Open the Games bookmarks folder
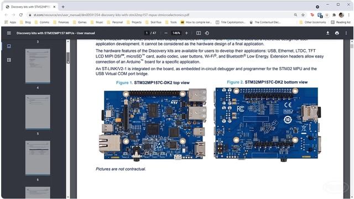Image resolution: width=354 pixels, height=199 pixels. coord(80,22)
